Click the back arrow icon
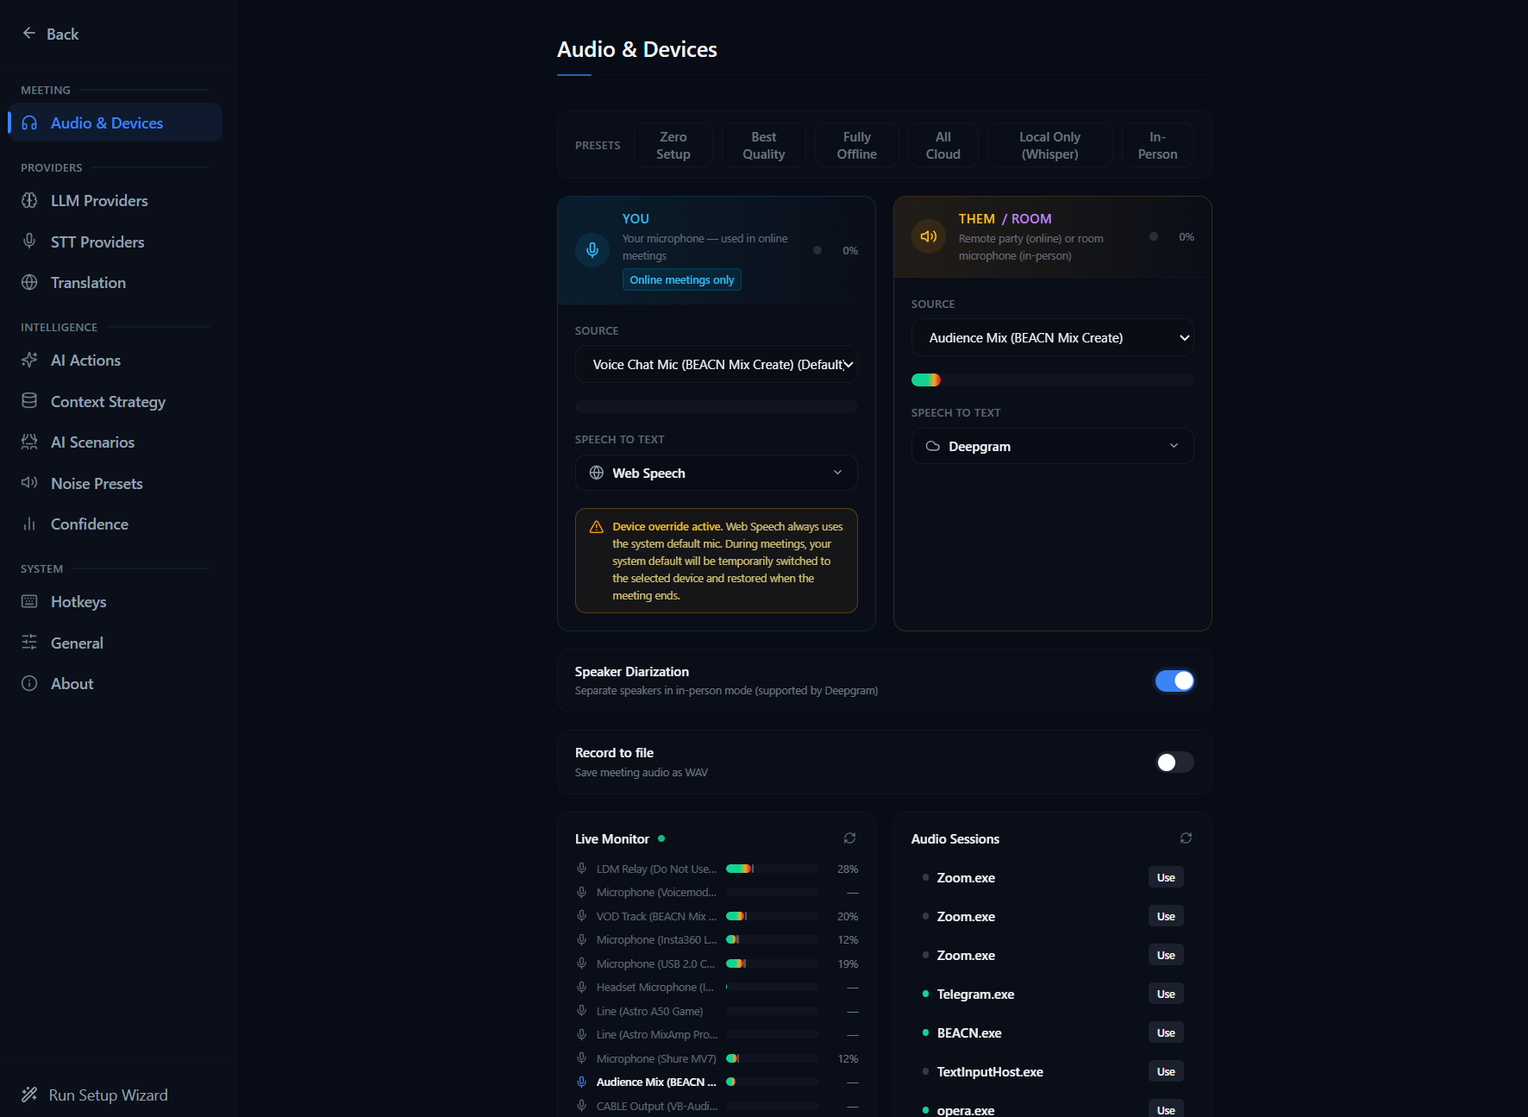Viewport: 1528px width, 1117px height. pyautogui.click(x=29, y=34)
